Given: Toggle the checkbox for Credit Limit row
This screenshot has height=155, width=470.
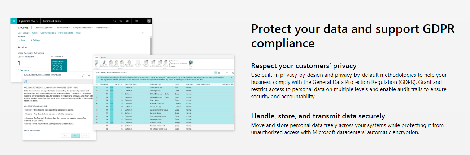Looking at the screenshot, I should 97,107.
